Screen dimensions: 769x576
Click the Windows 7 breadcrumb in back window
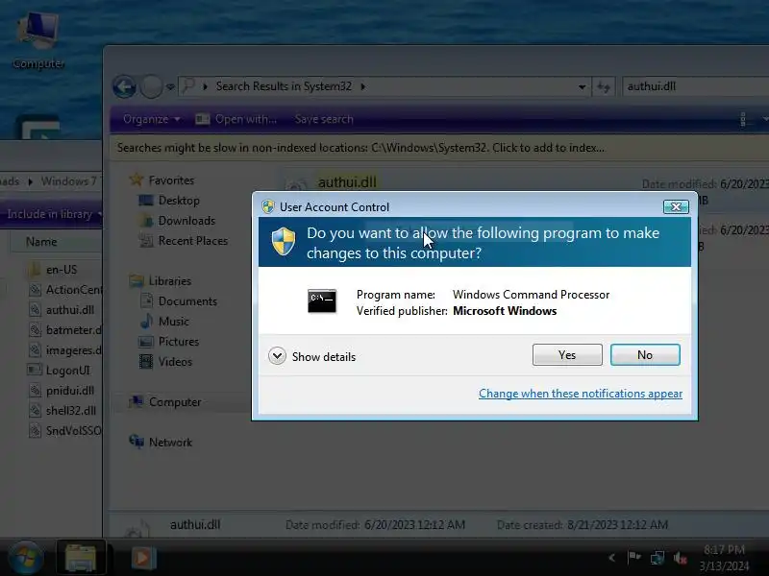click(70, 181)
